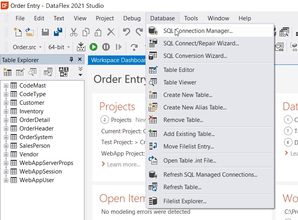Click the Open Workspace folder icon
298x220 pixels.
[30, 32]
